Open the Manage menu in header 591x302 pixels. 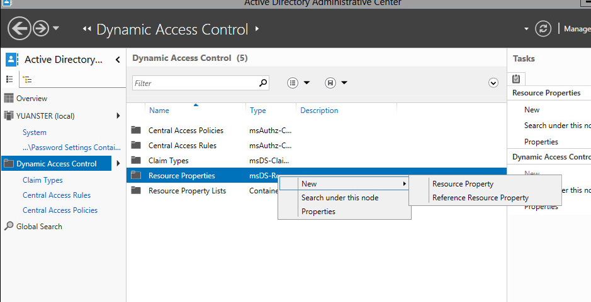pos(577,29)
